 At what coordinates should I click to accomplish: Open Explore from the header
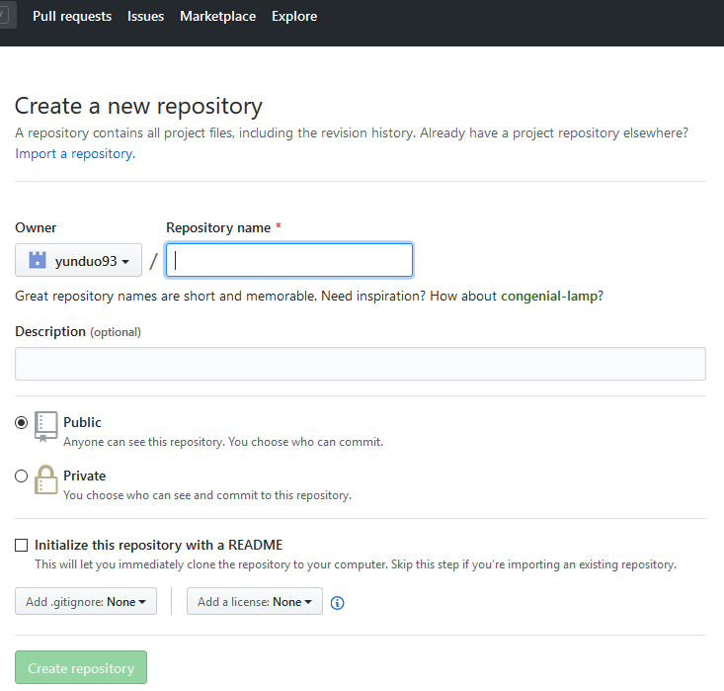(294, 17)
